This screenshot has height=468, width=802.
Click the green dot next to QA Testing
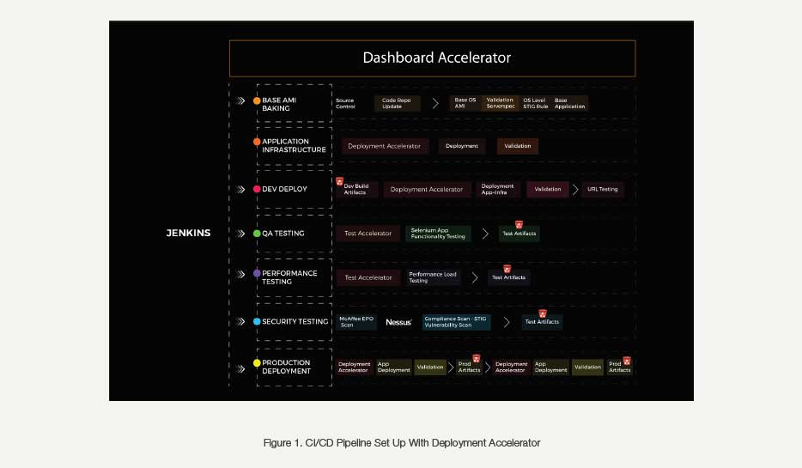pyautogui.click(x=257, y=234)
